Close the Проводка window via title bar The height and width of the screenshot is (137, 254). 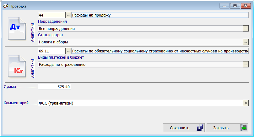click(x=246, y=6)
